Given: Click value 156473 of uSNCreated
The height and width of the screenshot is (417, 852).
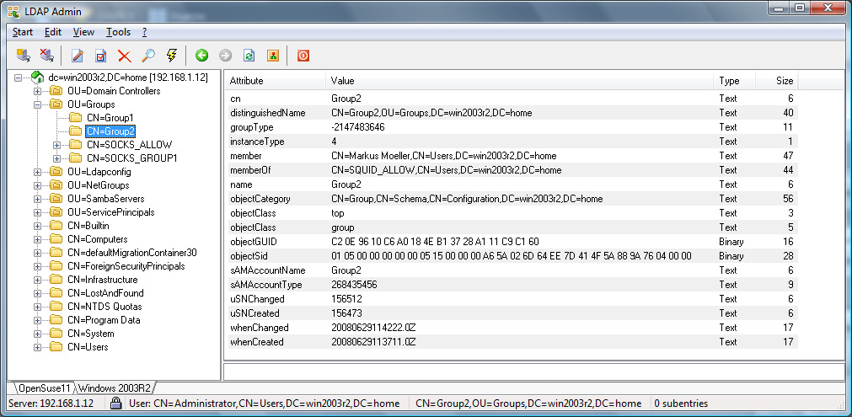Looking at the screenshot, I should tap(346, 313).
